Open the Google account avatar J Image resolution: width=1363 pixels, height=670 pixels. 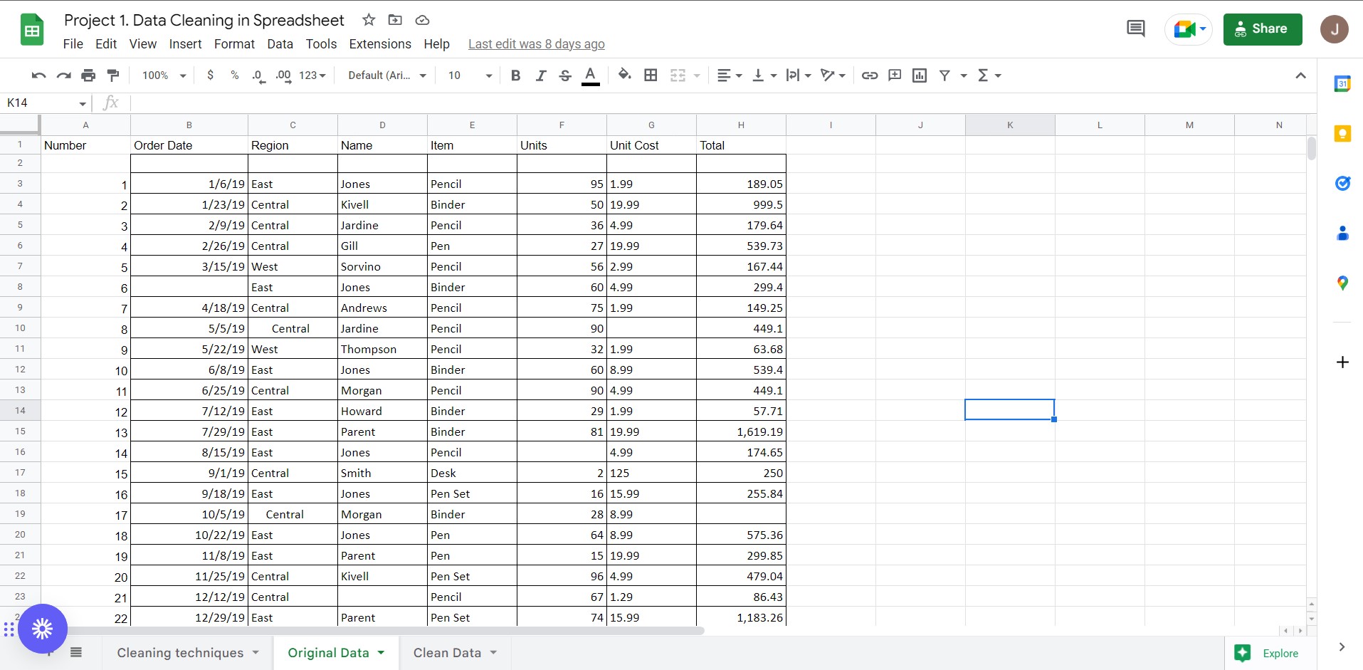(1335, 29)
